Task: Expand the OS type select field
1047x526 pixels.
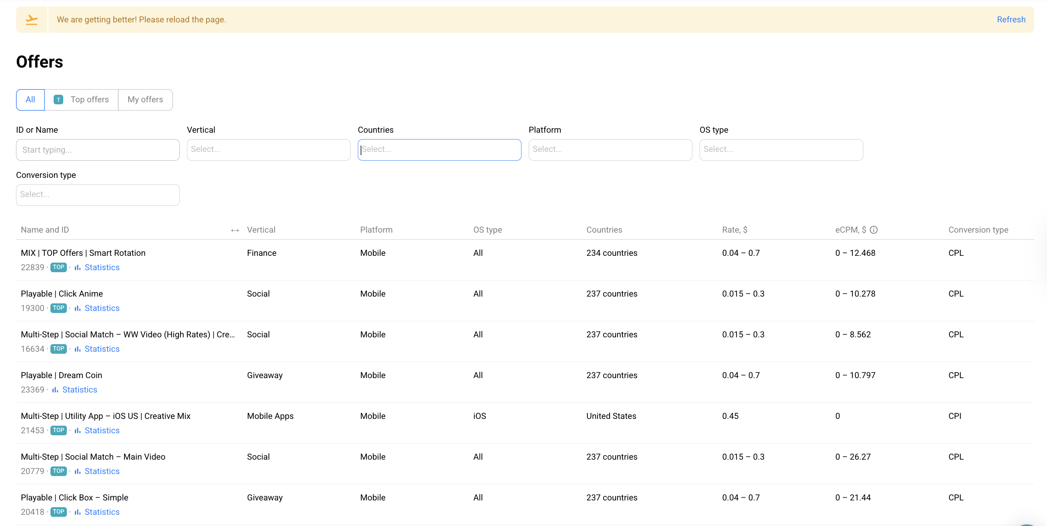Action: tap(780, 149)
